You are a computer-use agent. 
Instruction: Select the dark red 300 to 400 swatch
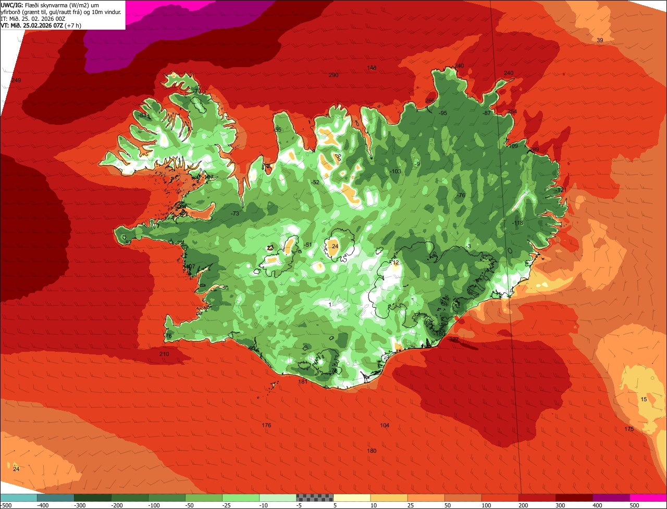coord(574,498)
